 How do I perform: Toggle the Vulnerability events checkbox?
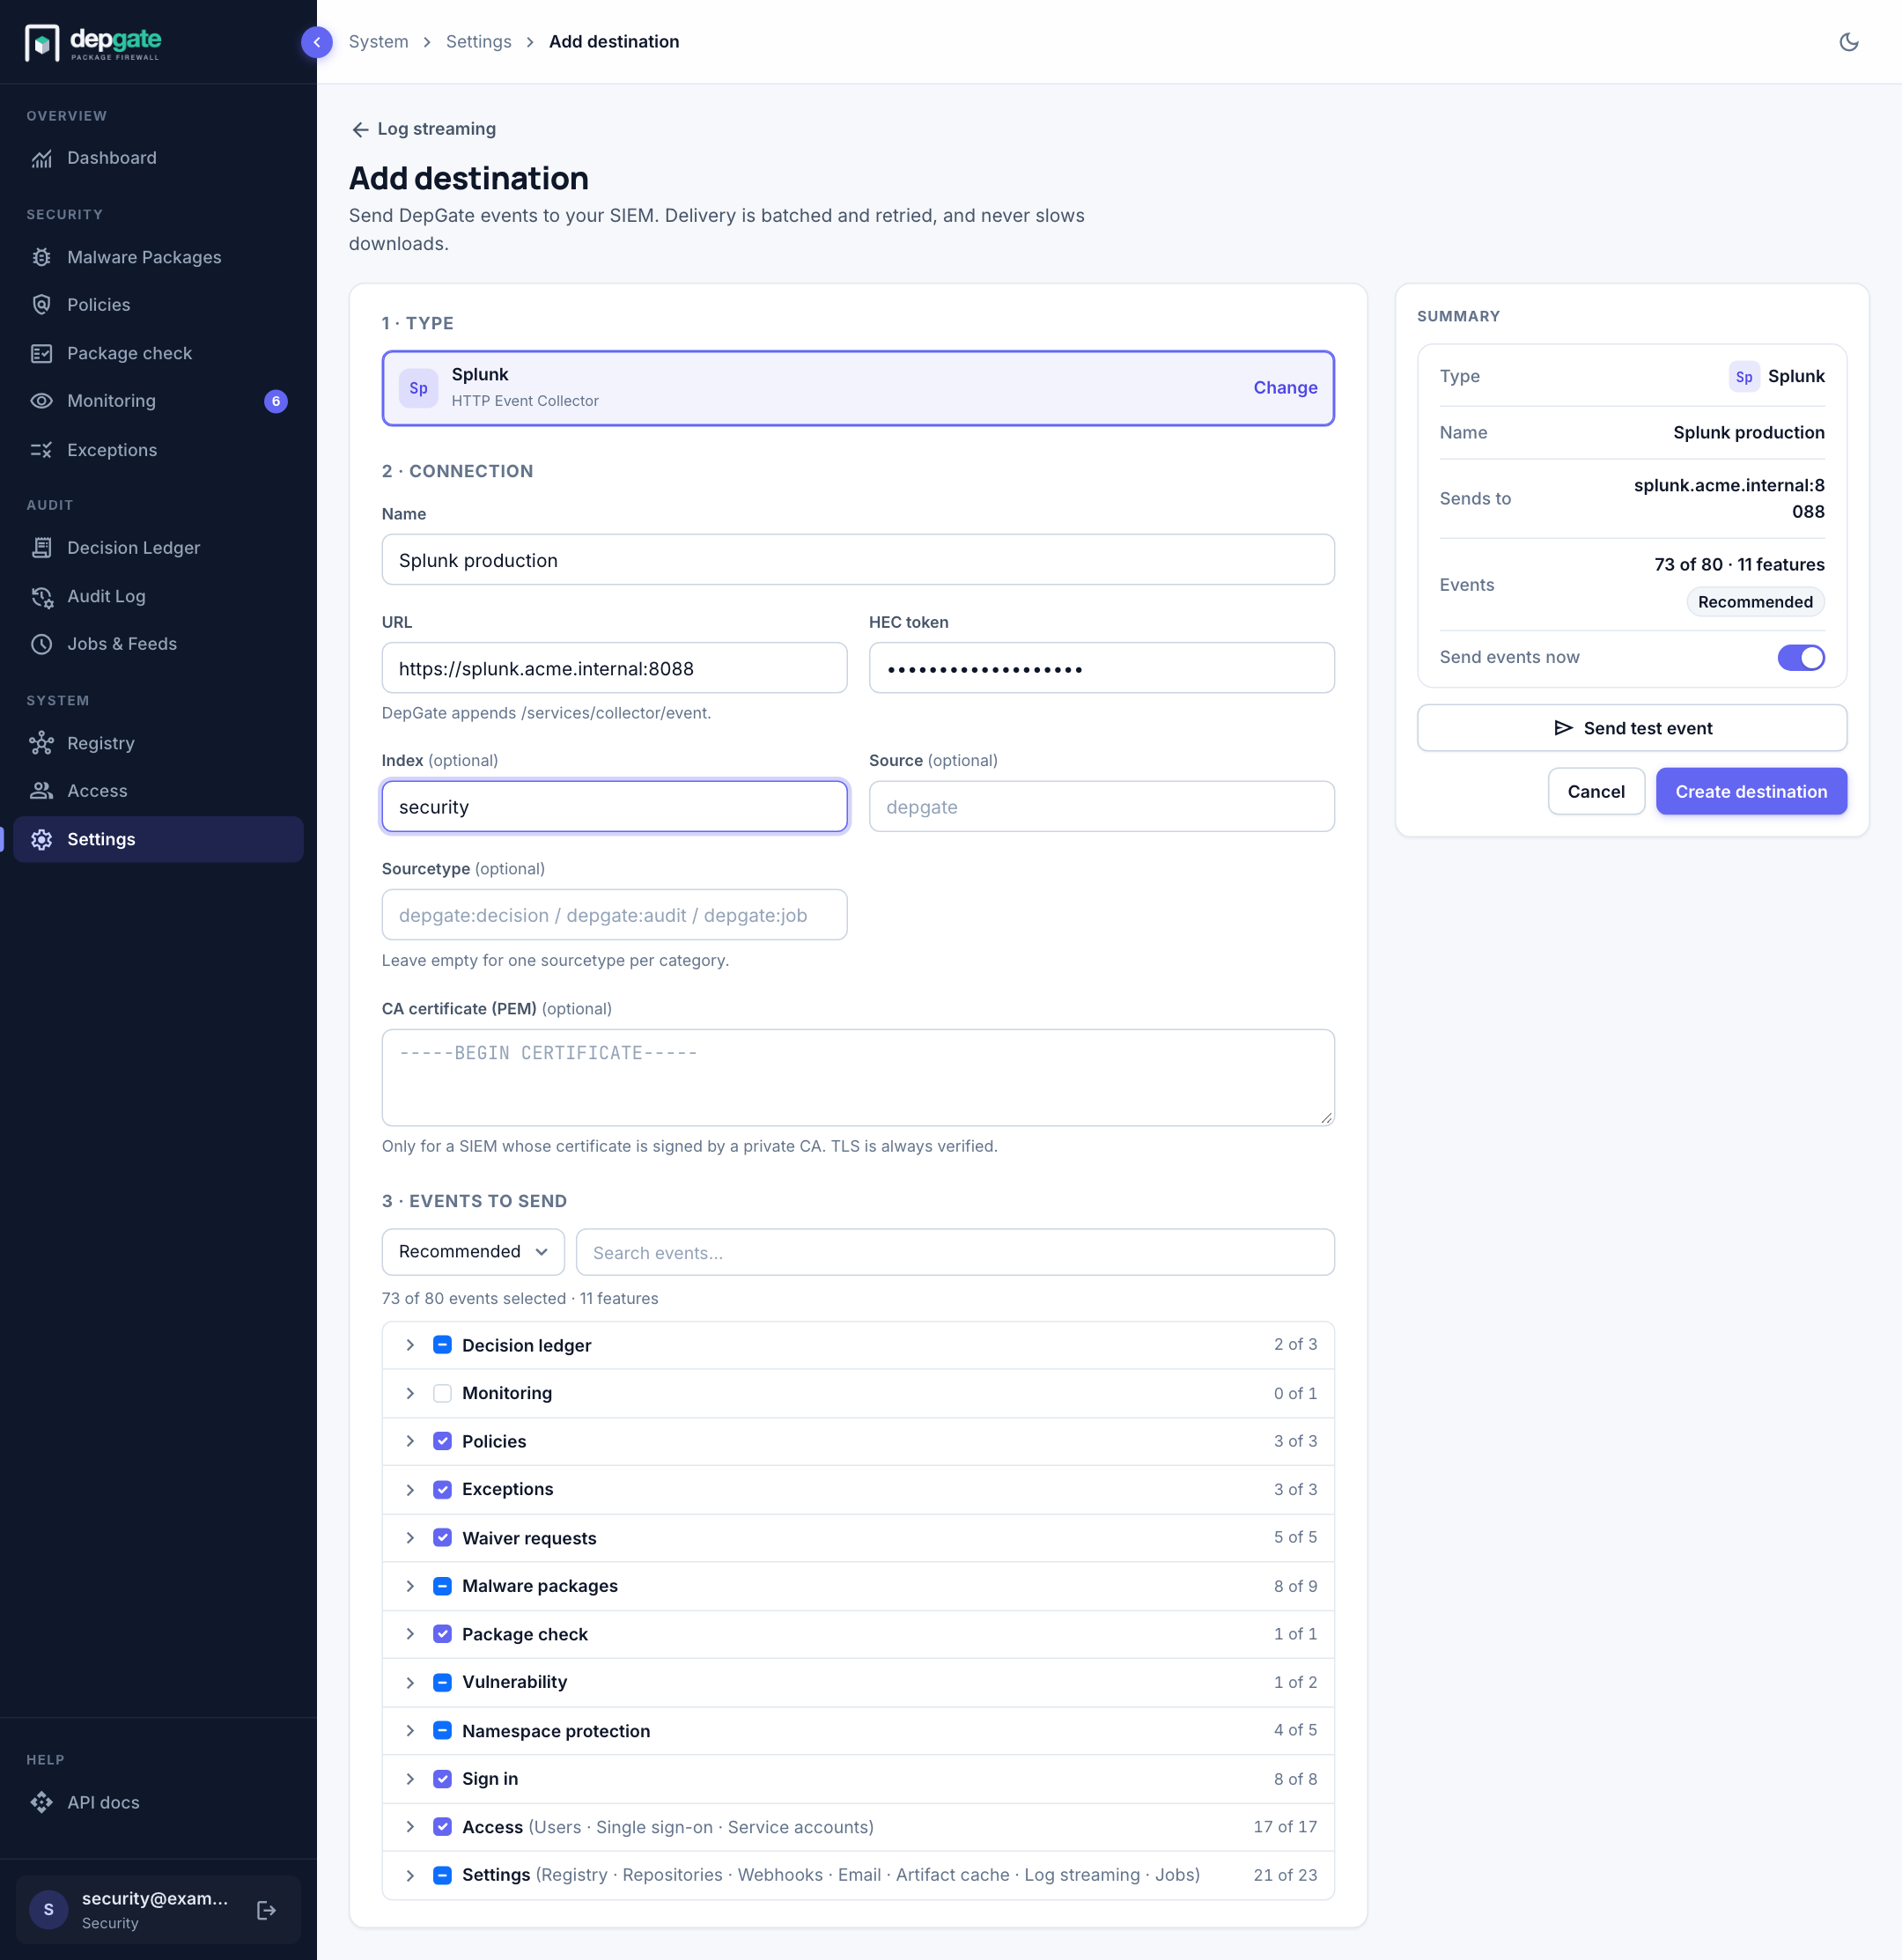click(x=442, y=1682)
